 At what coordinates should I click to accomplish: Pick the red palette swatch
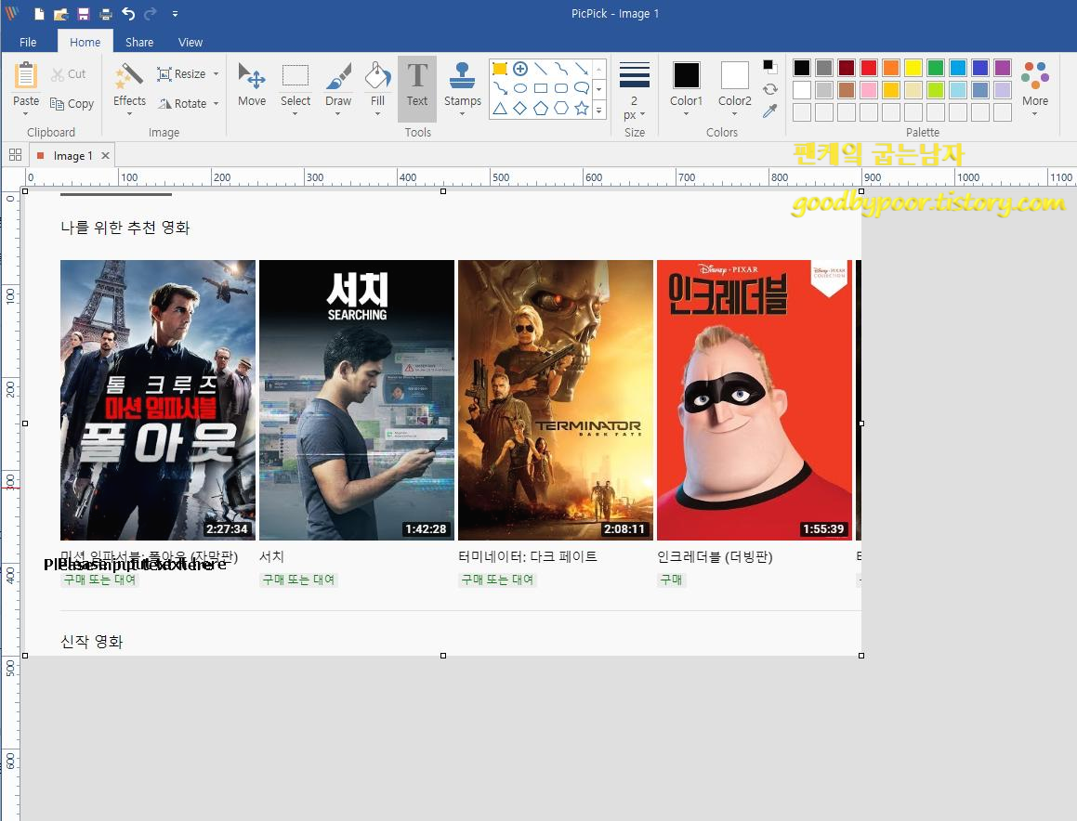click(868, 67)
